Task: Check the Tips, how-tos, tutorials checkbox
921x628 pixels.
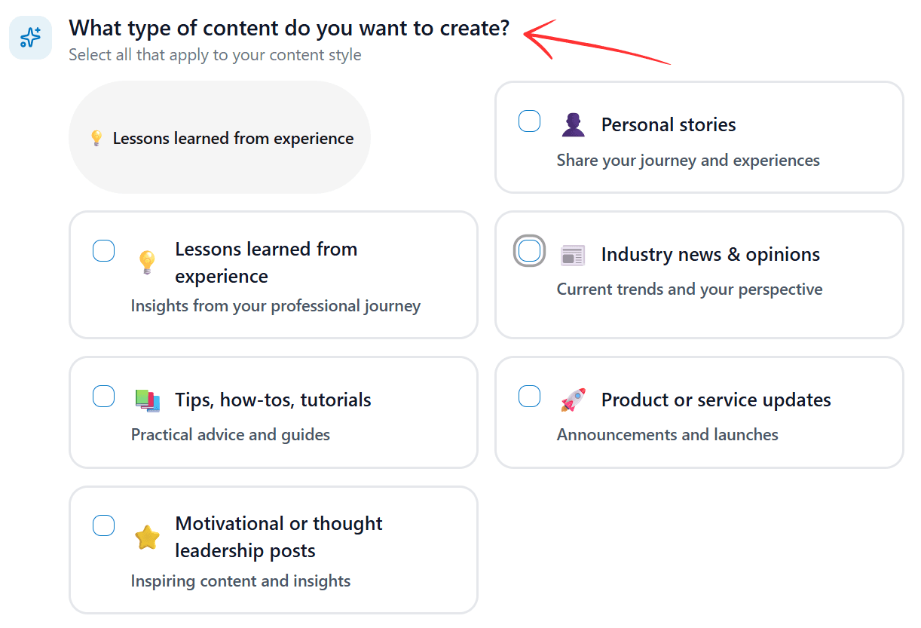Action: [103, 396]
